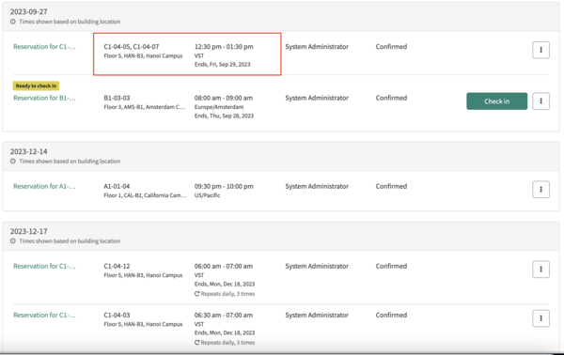This screenshot has height=355, width=564.
Task: Open reservation link for B1-03-03 row
Action: tap(44, 98)
